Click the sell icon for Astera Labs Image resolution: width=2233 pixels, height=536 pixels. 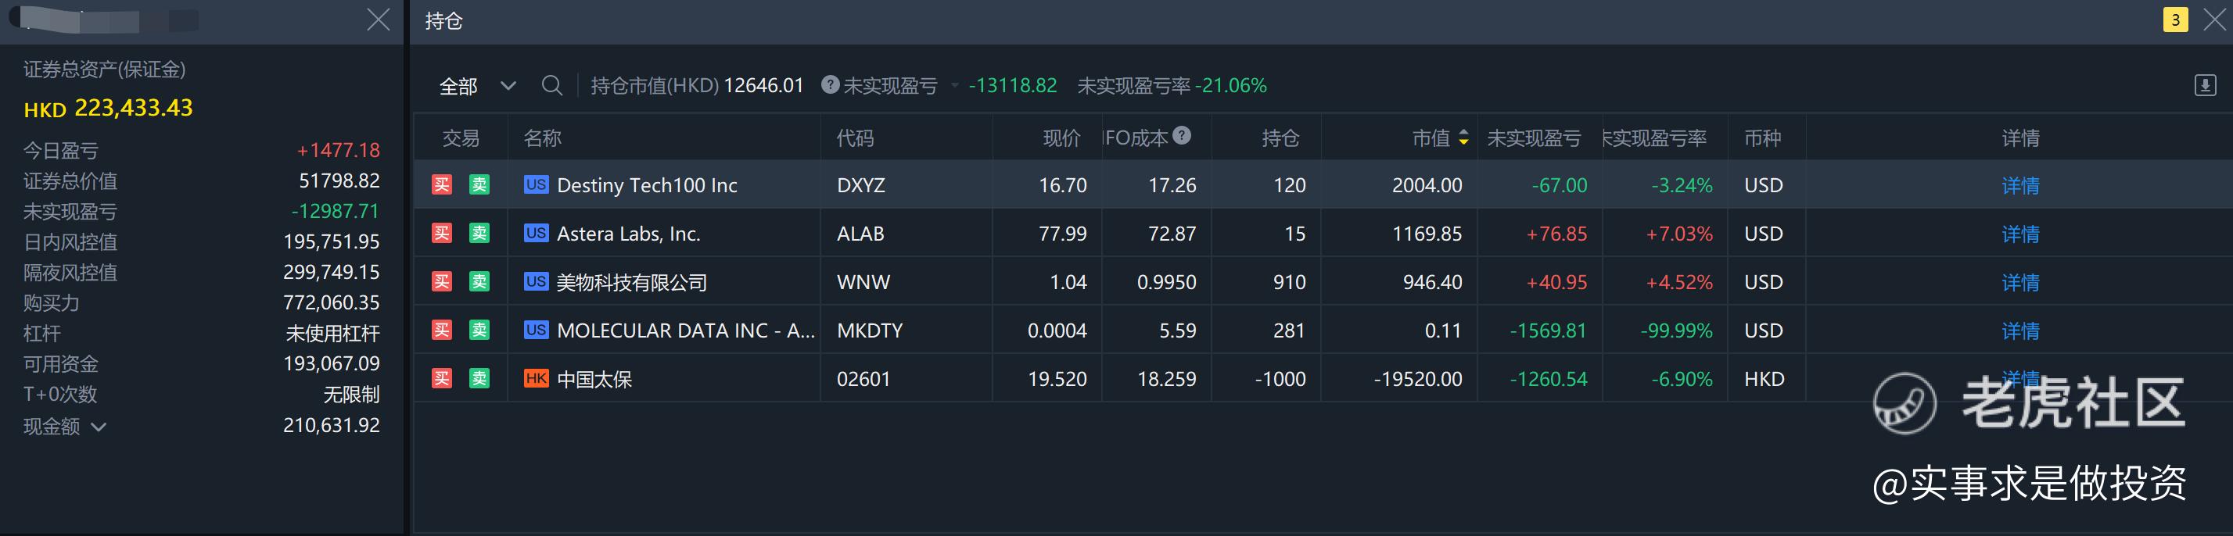coord(479,233)
